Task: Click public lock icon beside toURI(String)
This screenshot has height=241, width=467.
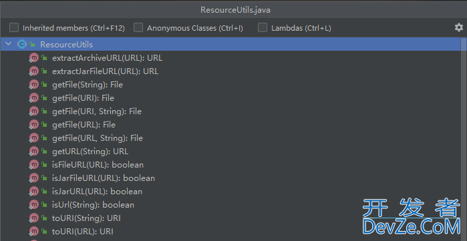Action: (x=44, y=218)
